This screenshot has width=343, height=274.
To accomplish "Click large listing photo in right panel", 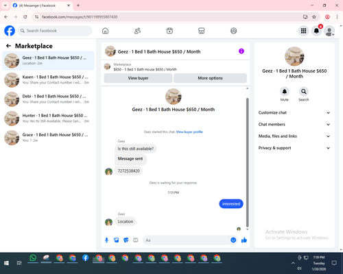I will click(x=294, y=56).
